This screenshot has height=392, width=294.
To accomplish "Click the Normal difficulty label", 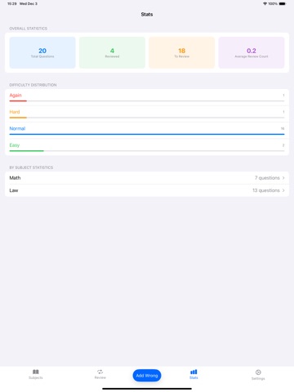I will coord(17,128).
